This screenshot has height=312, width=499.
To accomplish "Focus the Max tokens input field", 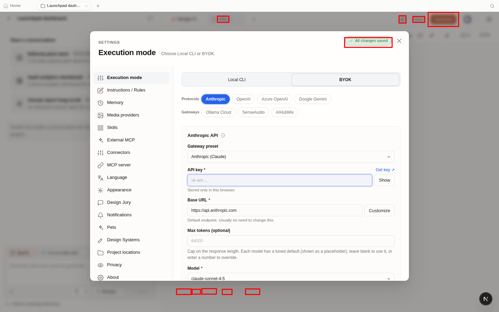I will pos(291,241).
